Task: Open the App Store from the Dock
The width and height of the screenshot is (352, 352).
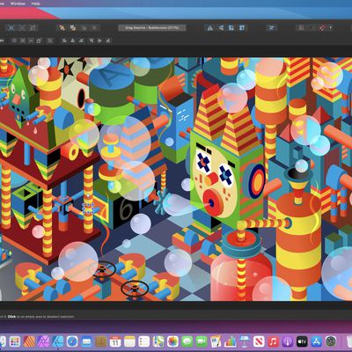Action: (x=316, y=341)
